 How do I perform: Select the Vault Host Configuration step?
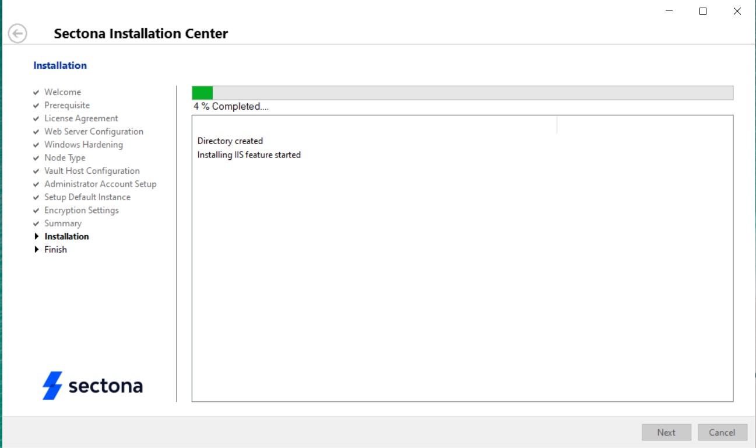[x=92, y=171]
